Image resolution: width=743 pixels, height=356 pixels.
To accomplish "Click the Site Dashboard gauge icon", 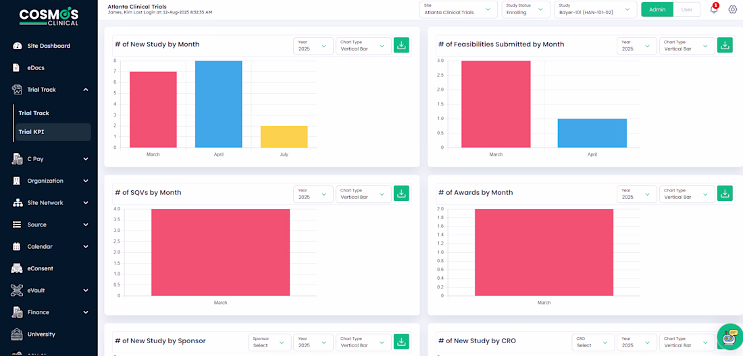I will click(x=18, y=46).
